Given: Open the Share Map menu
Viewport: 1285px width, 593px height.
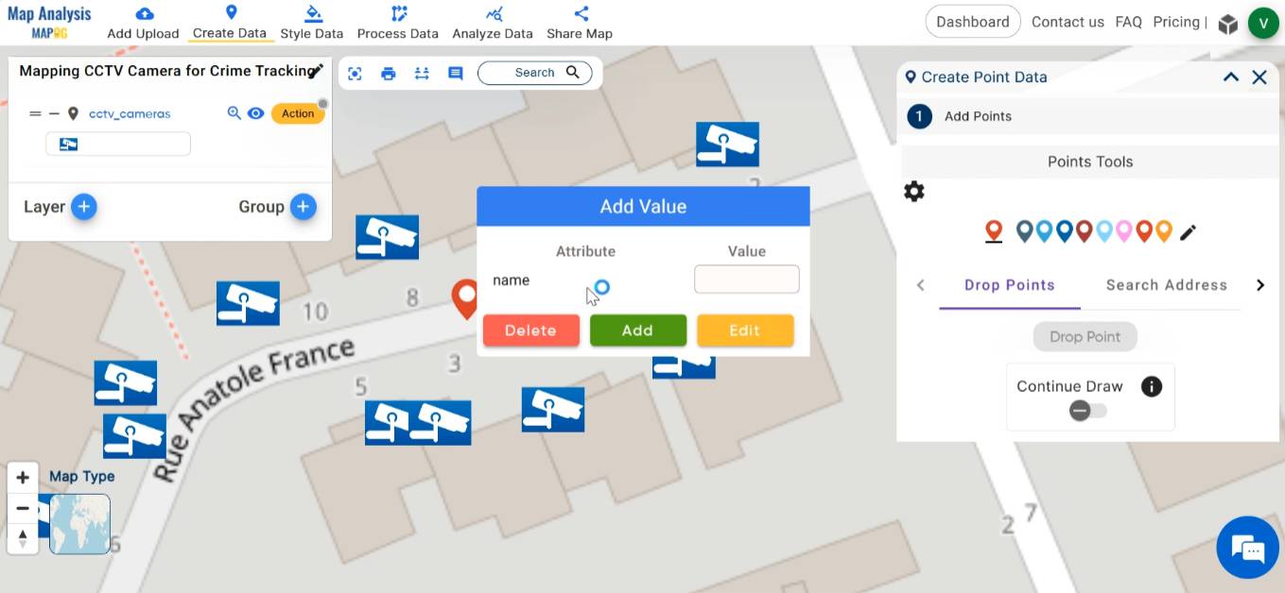Looking at the screenshot, I should tap(580, 24).
